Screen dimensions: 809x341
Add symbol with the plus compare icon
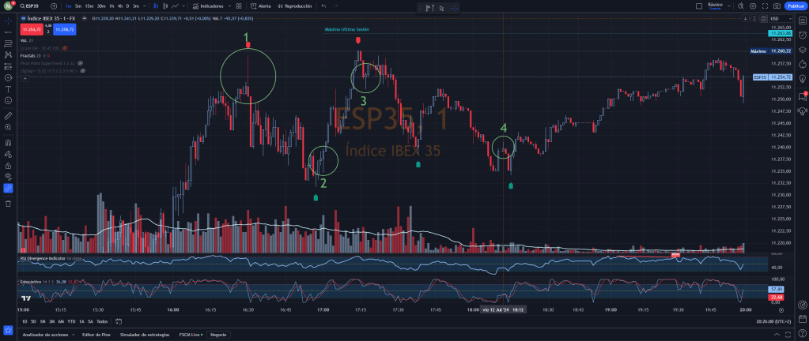pos(54,6)
